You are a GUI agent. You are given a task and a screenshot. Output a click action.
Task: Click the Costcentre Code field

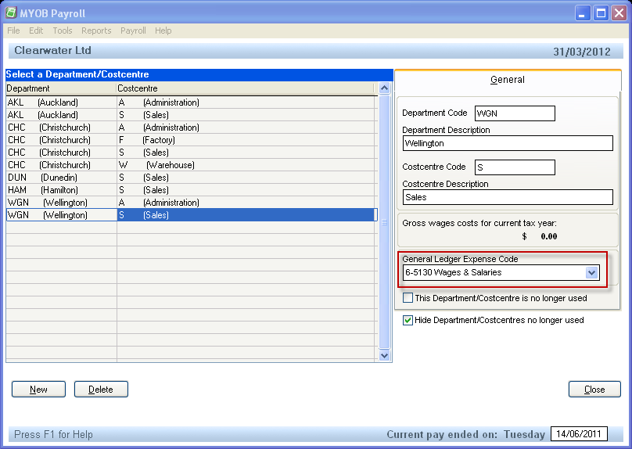[515, 167]
